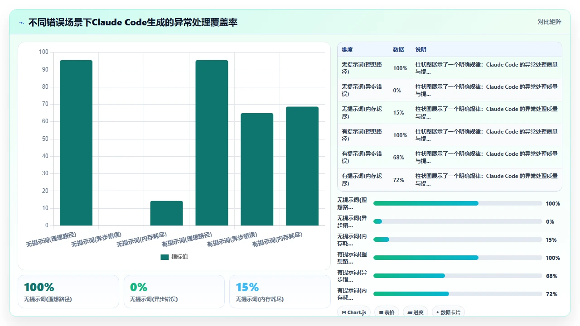This screenshot has height=326, width=580.
Task: Select the 无提示词(内存耗尽) bar in the chart
Action: pyautogui.click(x=166, y=213)
